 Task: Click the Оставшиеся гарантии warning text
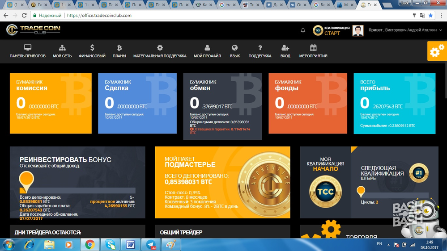[220, 131]
